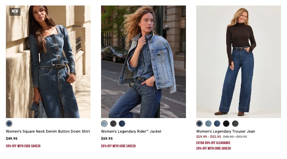Click Women's Square Neck Denim Button Down Shirt title
The width and height of the screenshot is (287, 159).
coord(48,131)
